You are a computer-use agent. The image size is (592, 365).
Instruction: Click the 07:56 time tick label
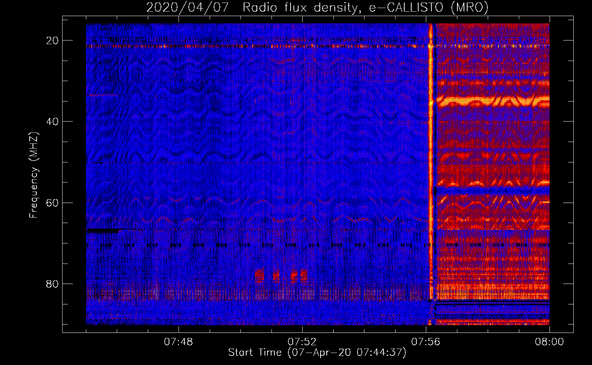pyautogui.click(x=426, y=342)
